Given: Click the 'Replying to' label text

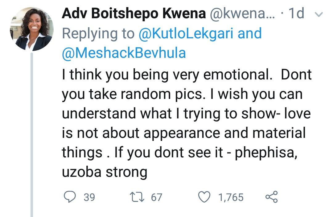Looking at the screenshot, I should 98,33.
